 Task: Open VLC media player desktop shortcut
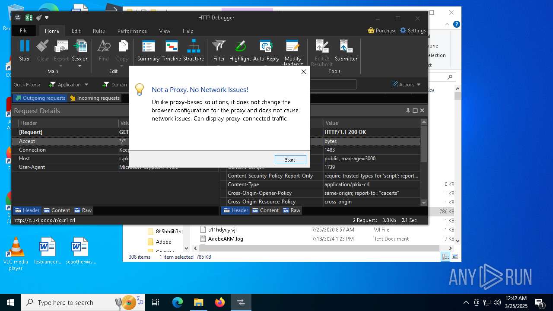tap(16, 254)
